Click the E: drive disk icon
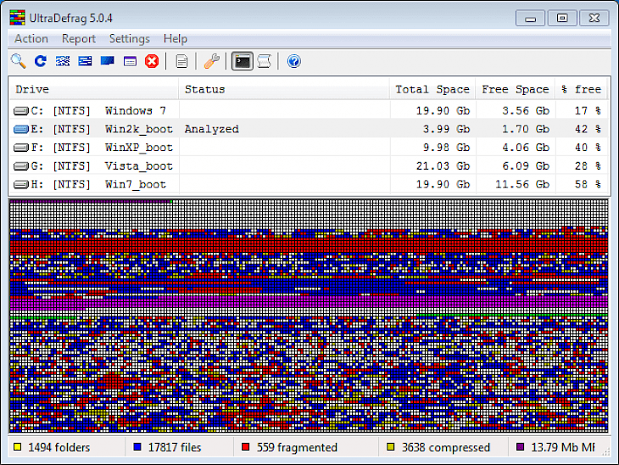Screen dimensions: 619x465 pos(21,129)
